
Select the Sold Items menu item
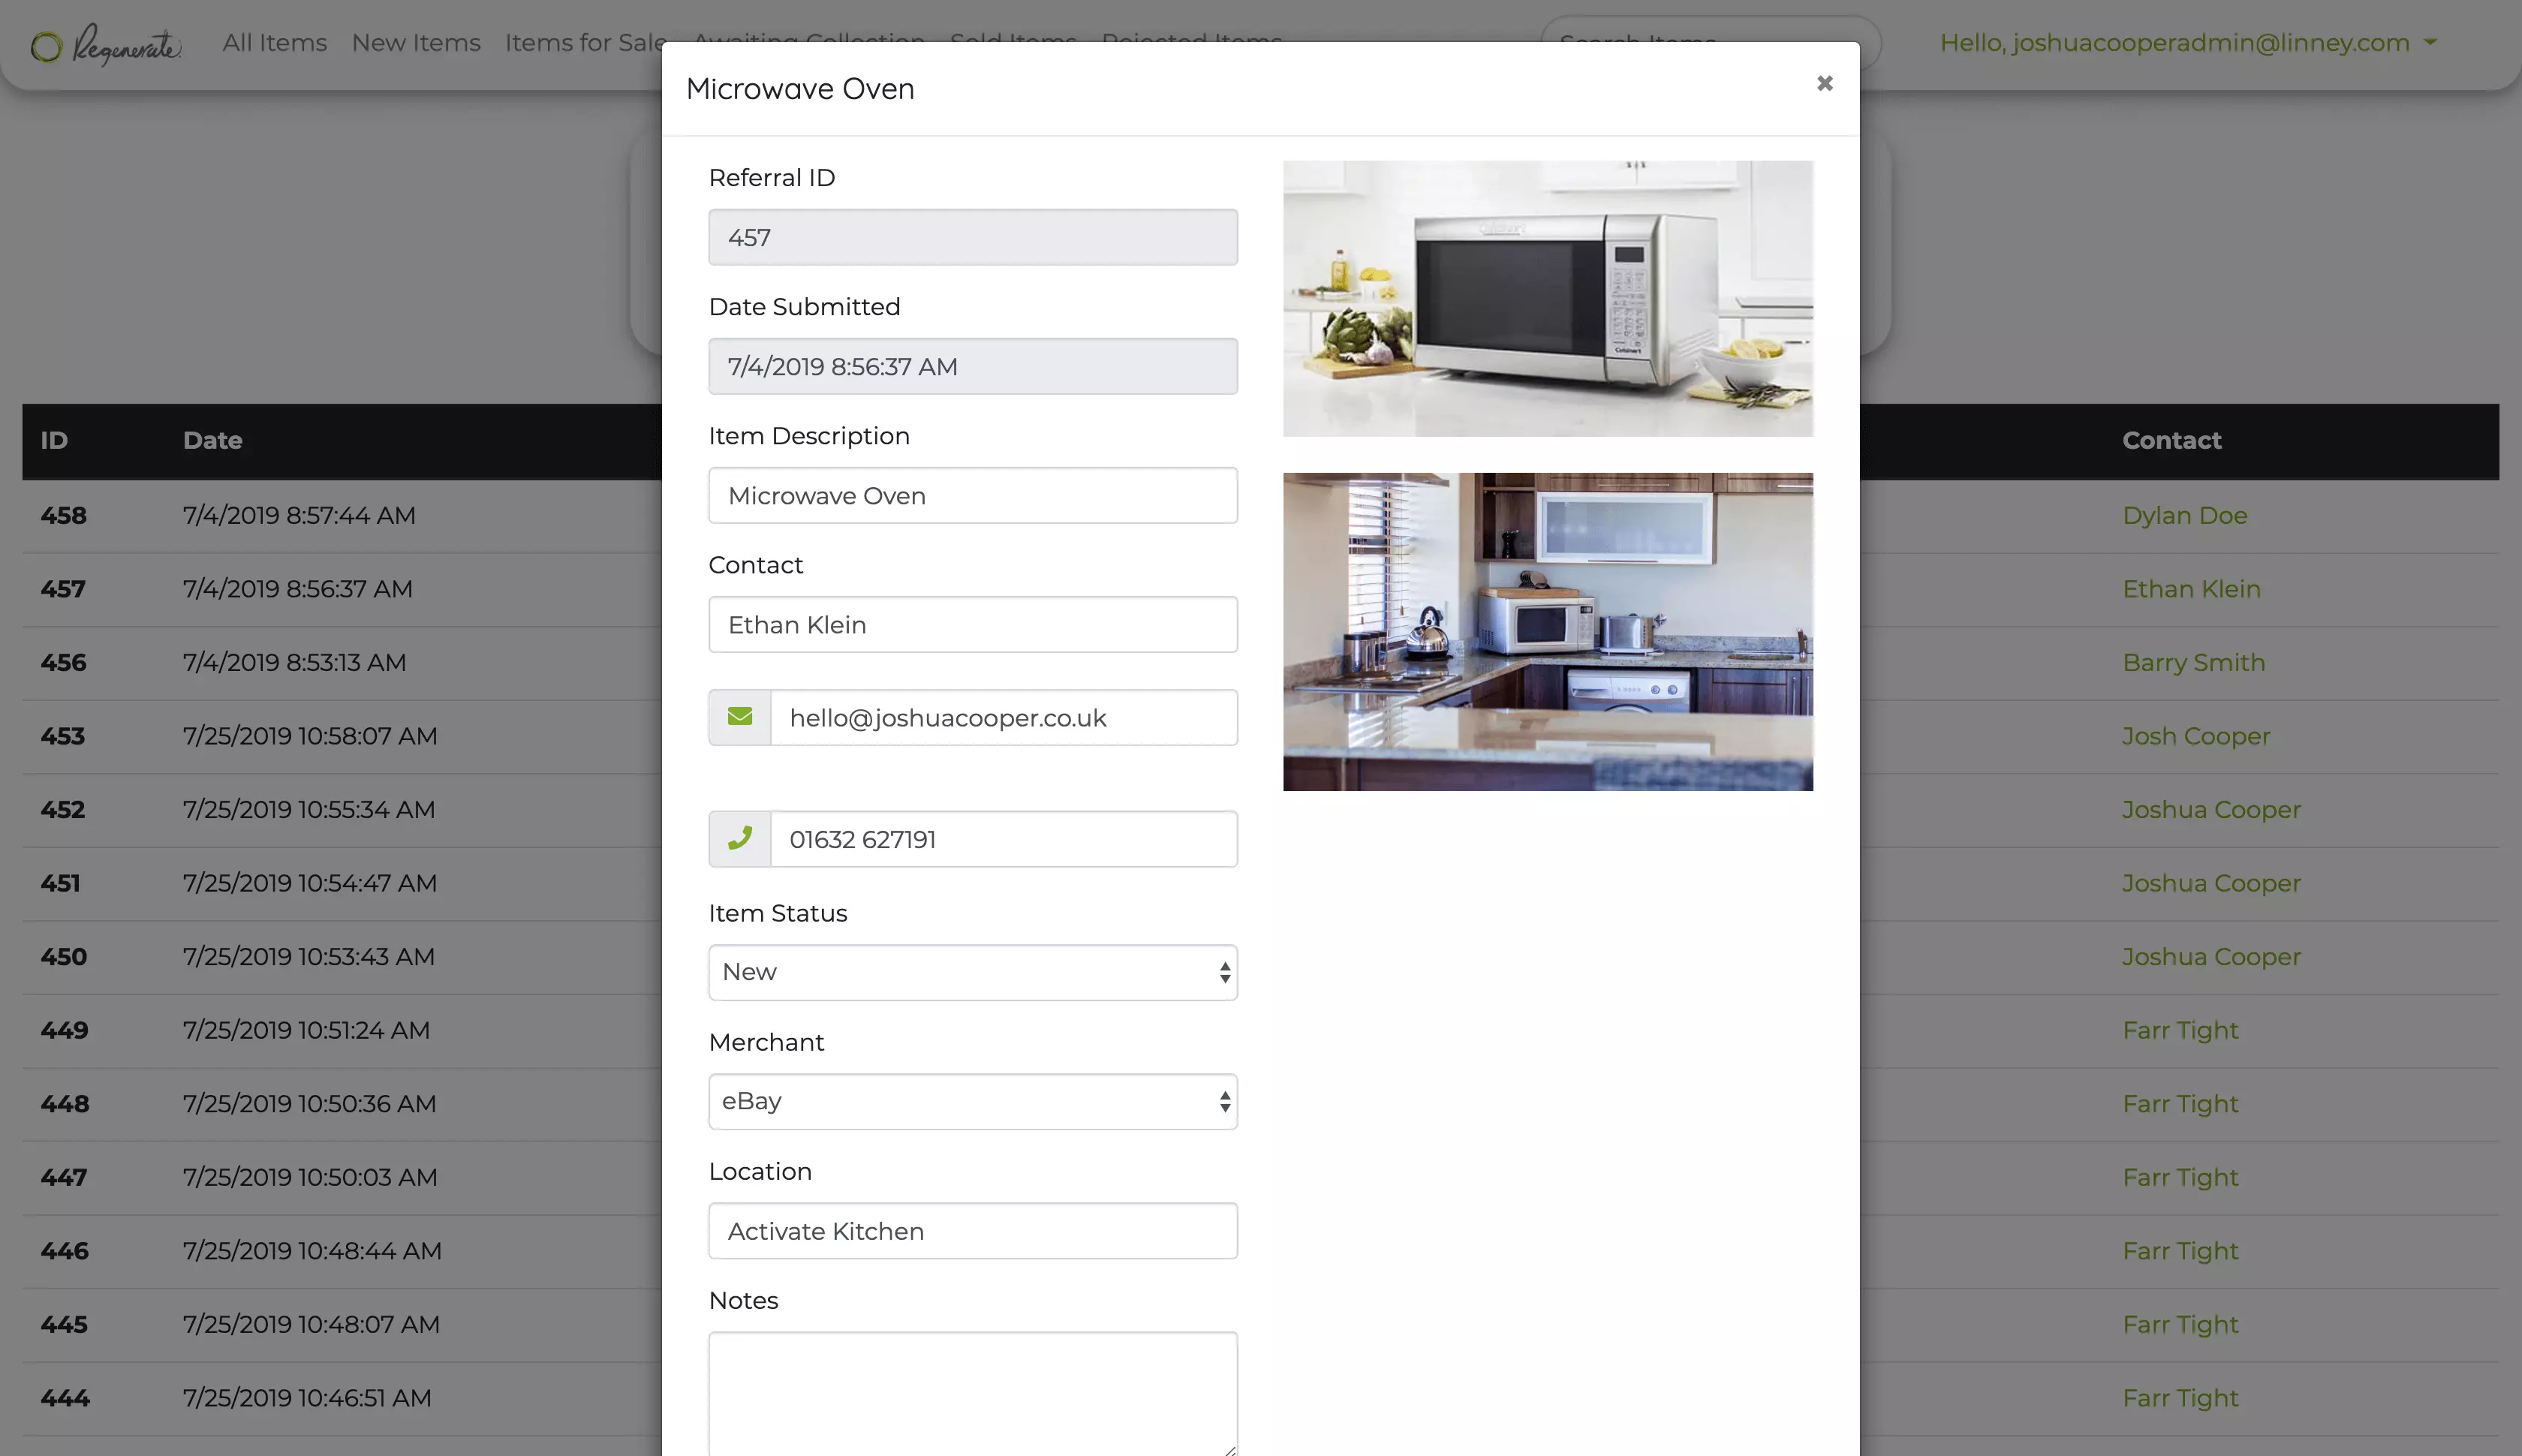1013,41
